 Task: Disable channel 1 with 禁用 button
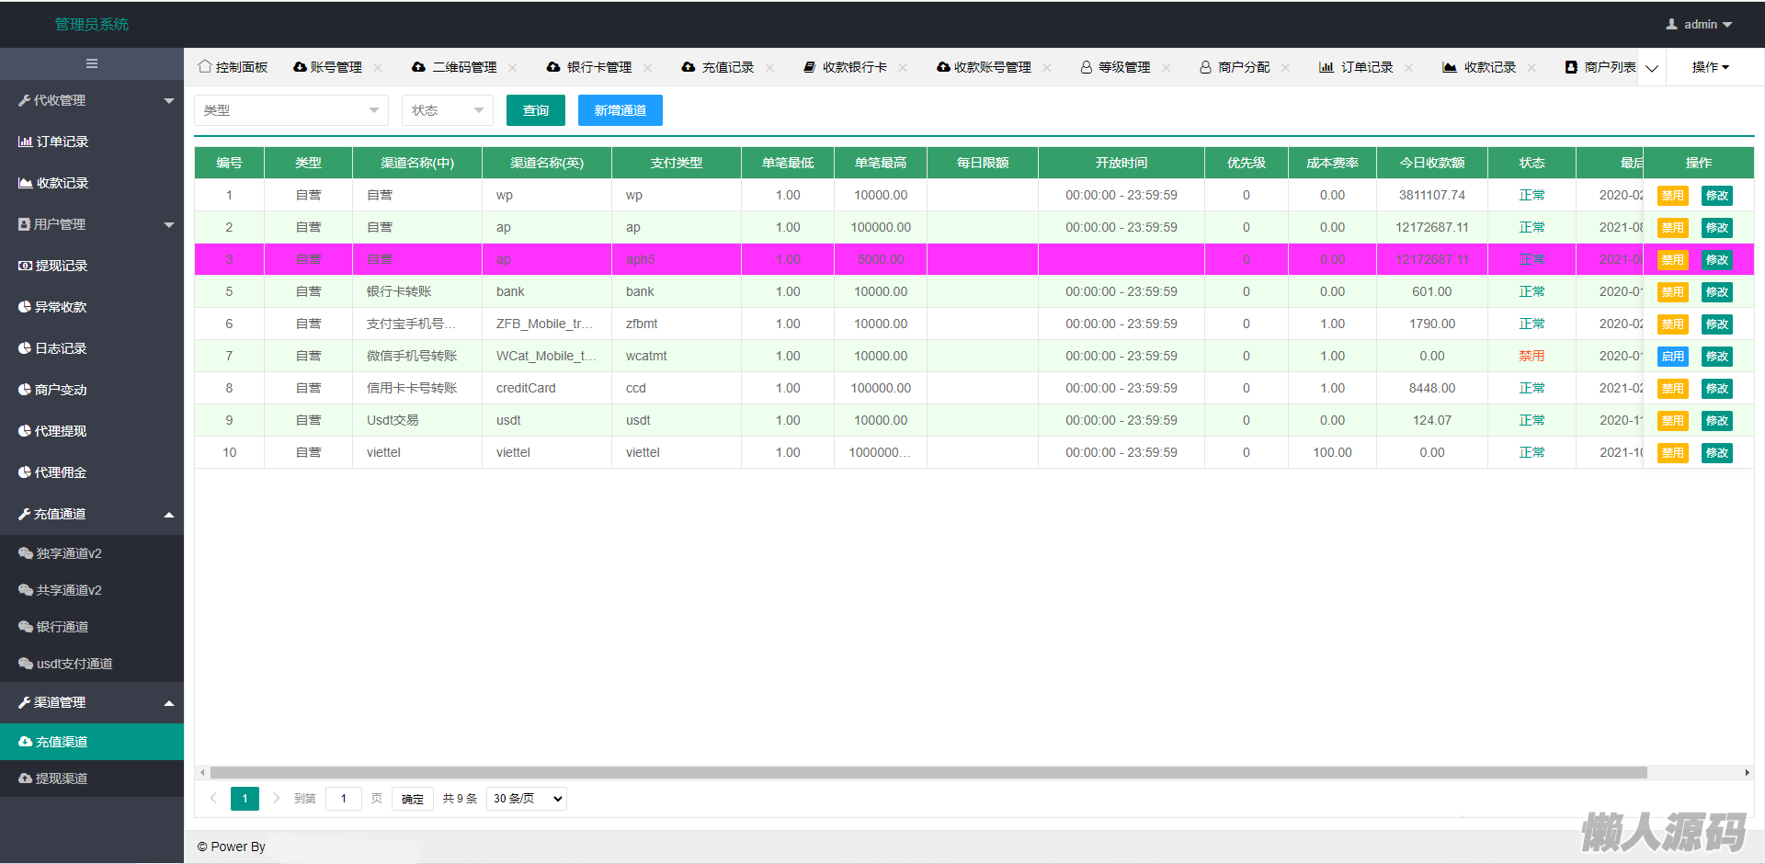click(x=1672, y=196)
